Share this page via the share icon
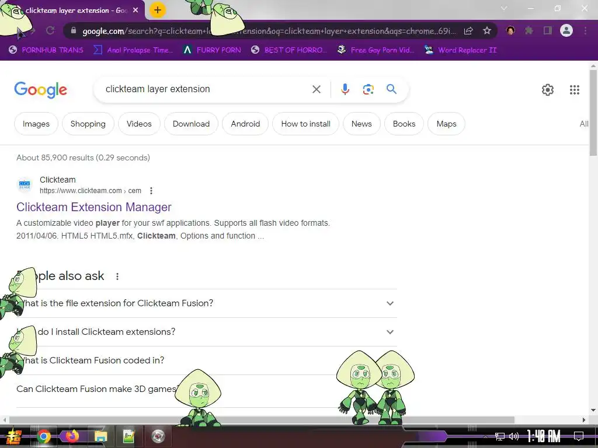Screen dimensions: 598x448 click(x=468, y=30)
